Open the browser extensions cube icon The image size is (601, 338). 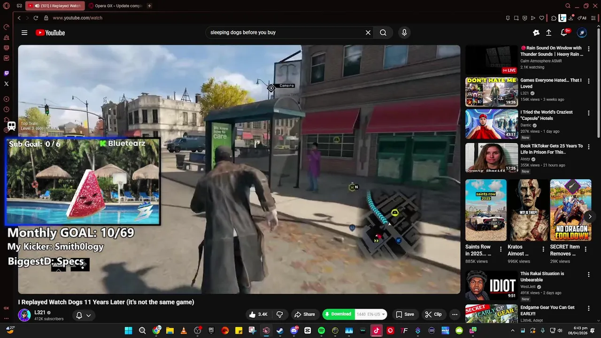pyautogui.click(x=554, y=18)
